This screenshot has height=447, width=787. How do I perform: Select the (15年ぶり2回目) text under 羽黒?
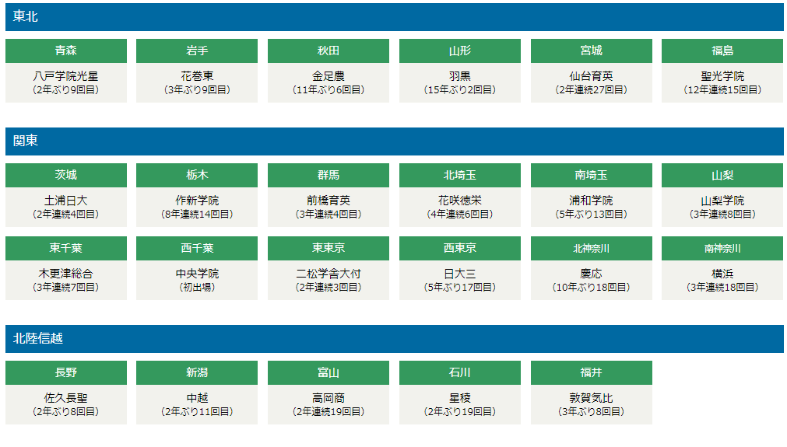[460, 89]
